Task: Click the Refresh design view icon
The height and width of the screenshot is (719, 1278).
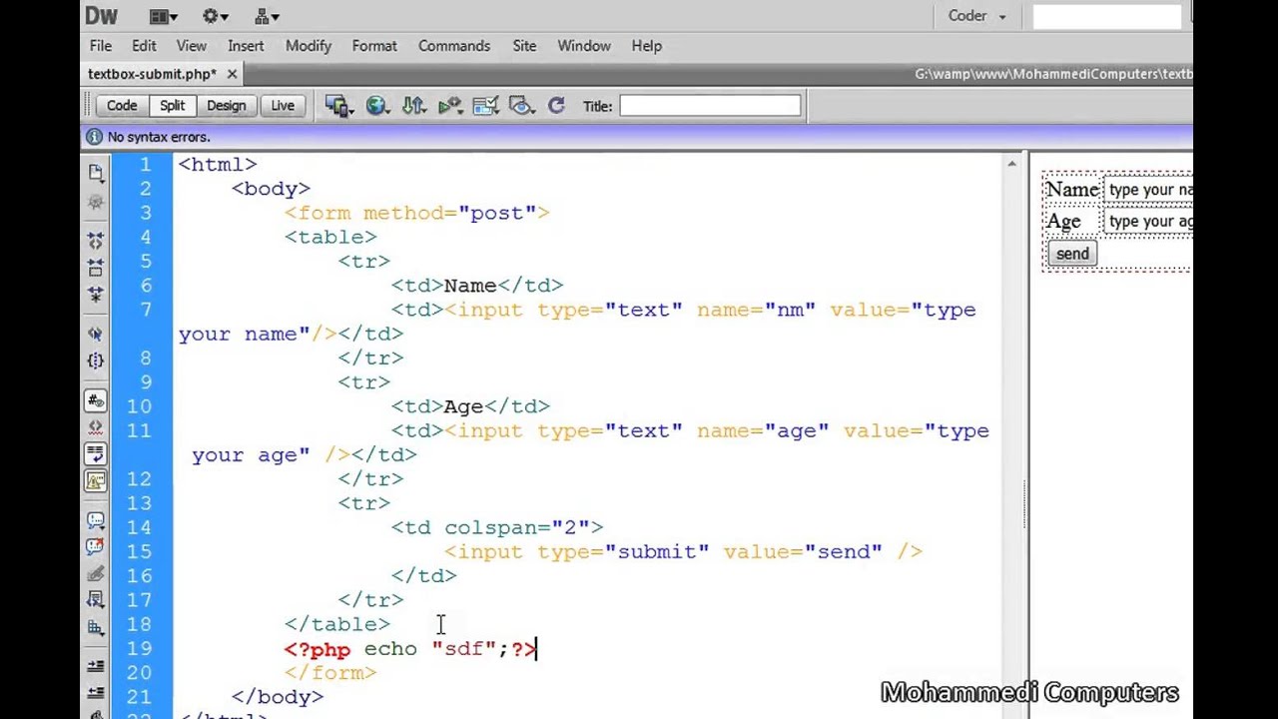Action: point(556,106)
